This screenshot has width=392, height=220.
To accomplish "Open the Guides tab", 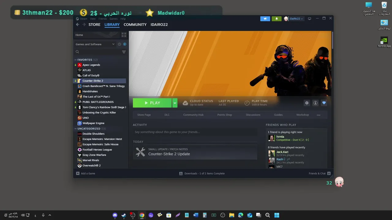I will [x=278, y=115].
